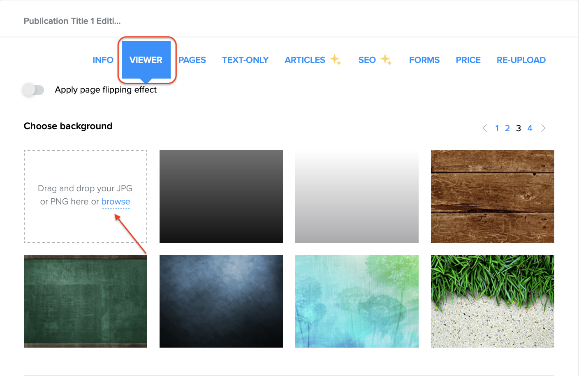Screen dimensions: 579x376
Task: Select the dark gray gradient background
Action: (221, 196)
